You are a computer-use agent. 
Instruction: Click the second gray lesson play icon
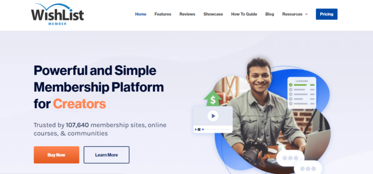pyautogui.click(x=291, y=94)
